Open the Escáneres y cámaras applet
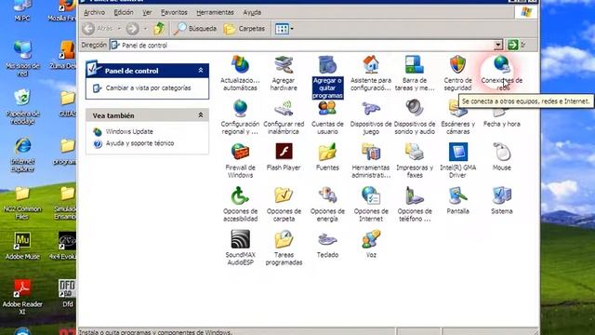Image resolution: width=595 pixels, height=335 pixels. point(457,117)
